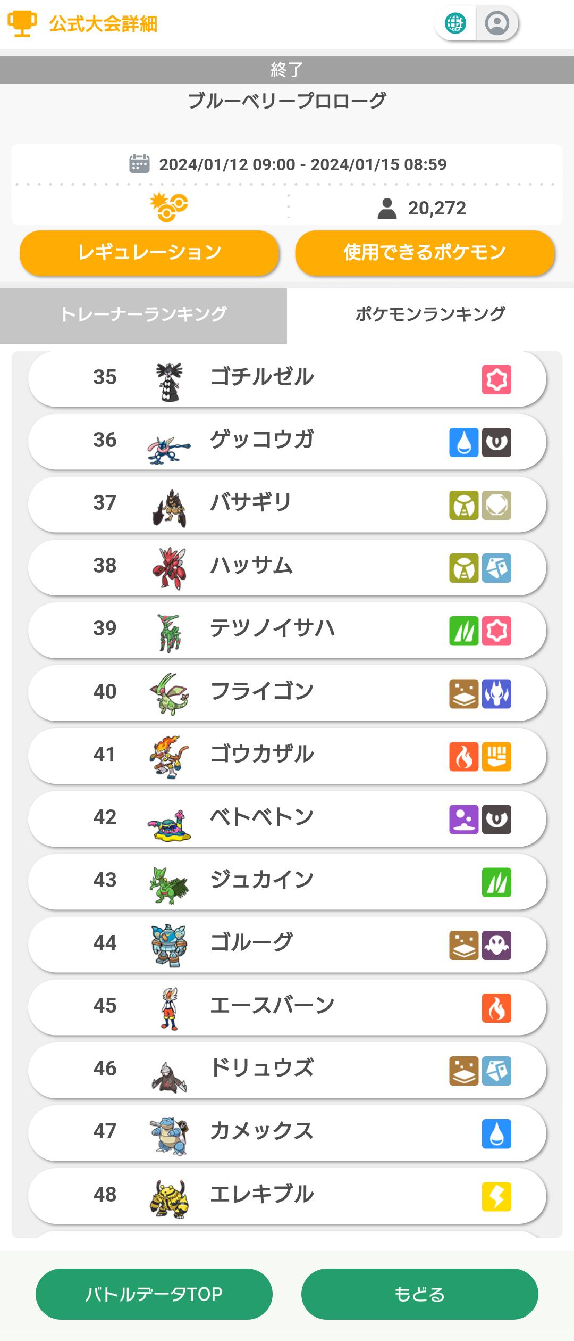Open the user profile icon
Viewport: 574px width, 1341px height.
click(497, 23)
